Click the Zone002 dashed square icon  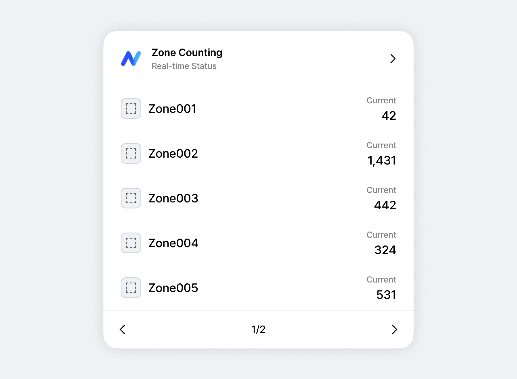coord(131,153)
